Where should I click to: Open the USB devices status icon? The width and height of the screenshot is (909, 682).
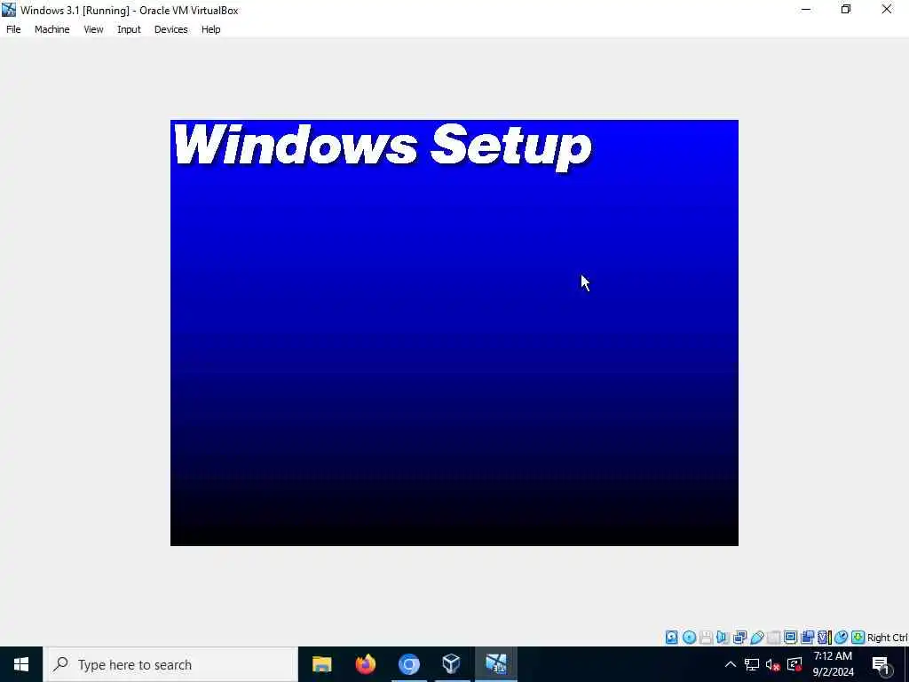pyautogui.click(x=756, y=638)
